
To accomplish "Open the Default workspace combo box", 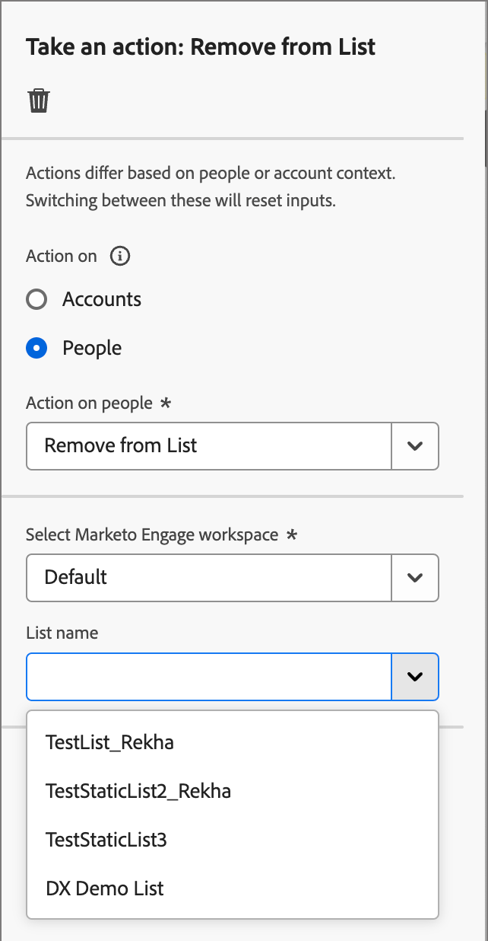I will pyautogui.click(x=209, y=577).
